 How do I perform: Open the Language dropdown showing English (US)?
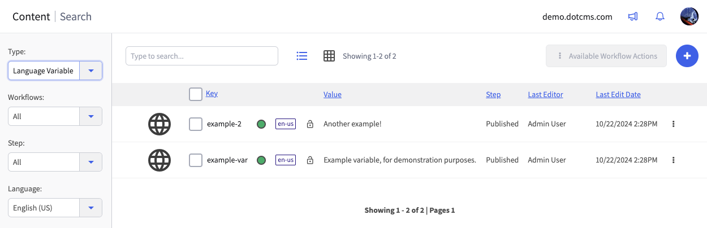90,208
